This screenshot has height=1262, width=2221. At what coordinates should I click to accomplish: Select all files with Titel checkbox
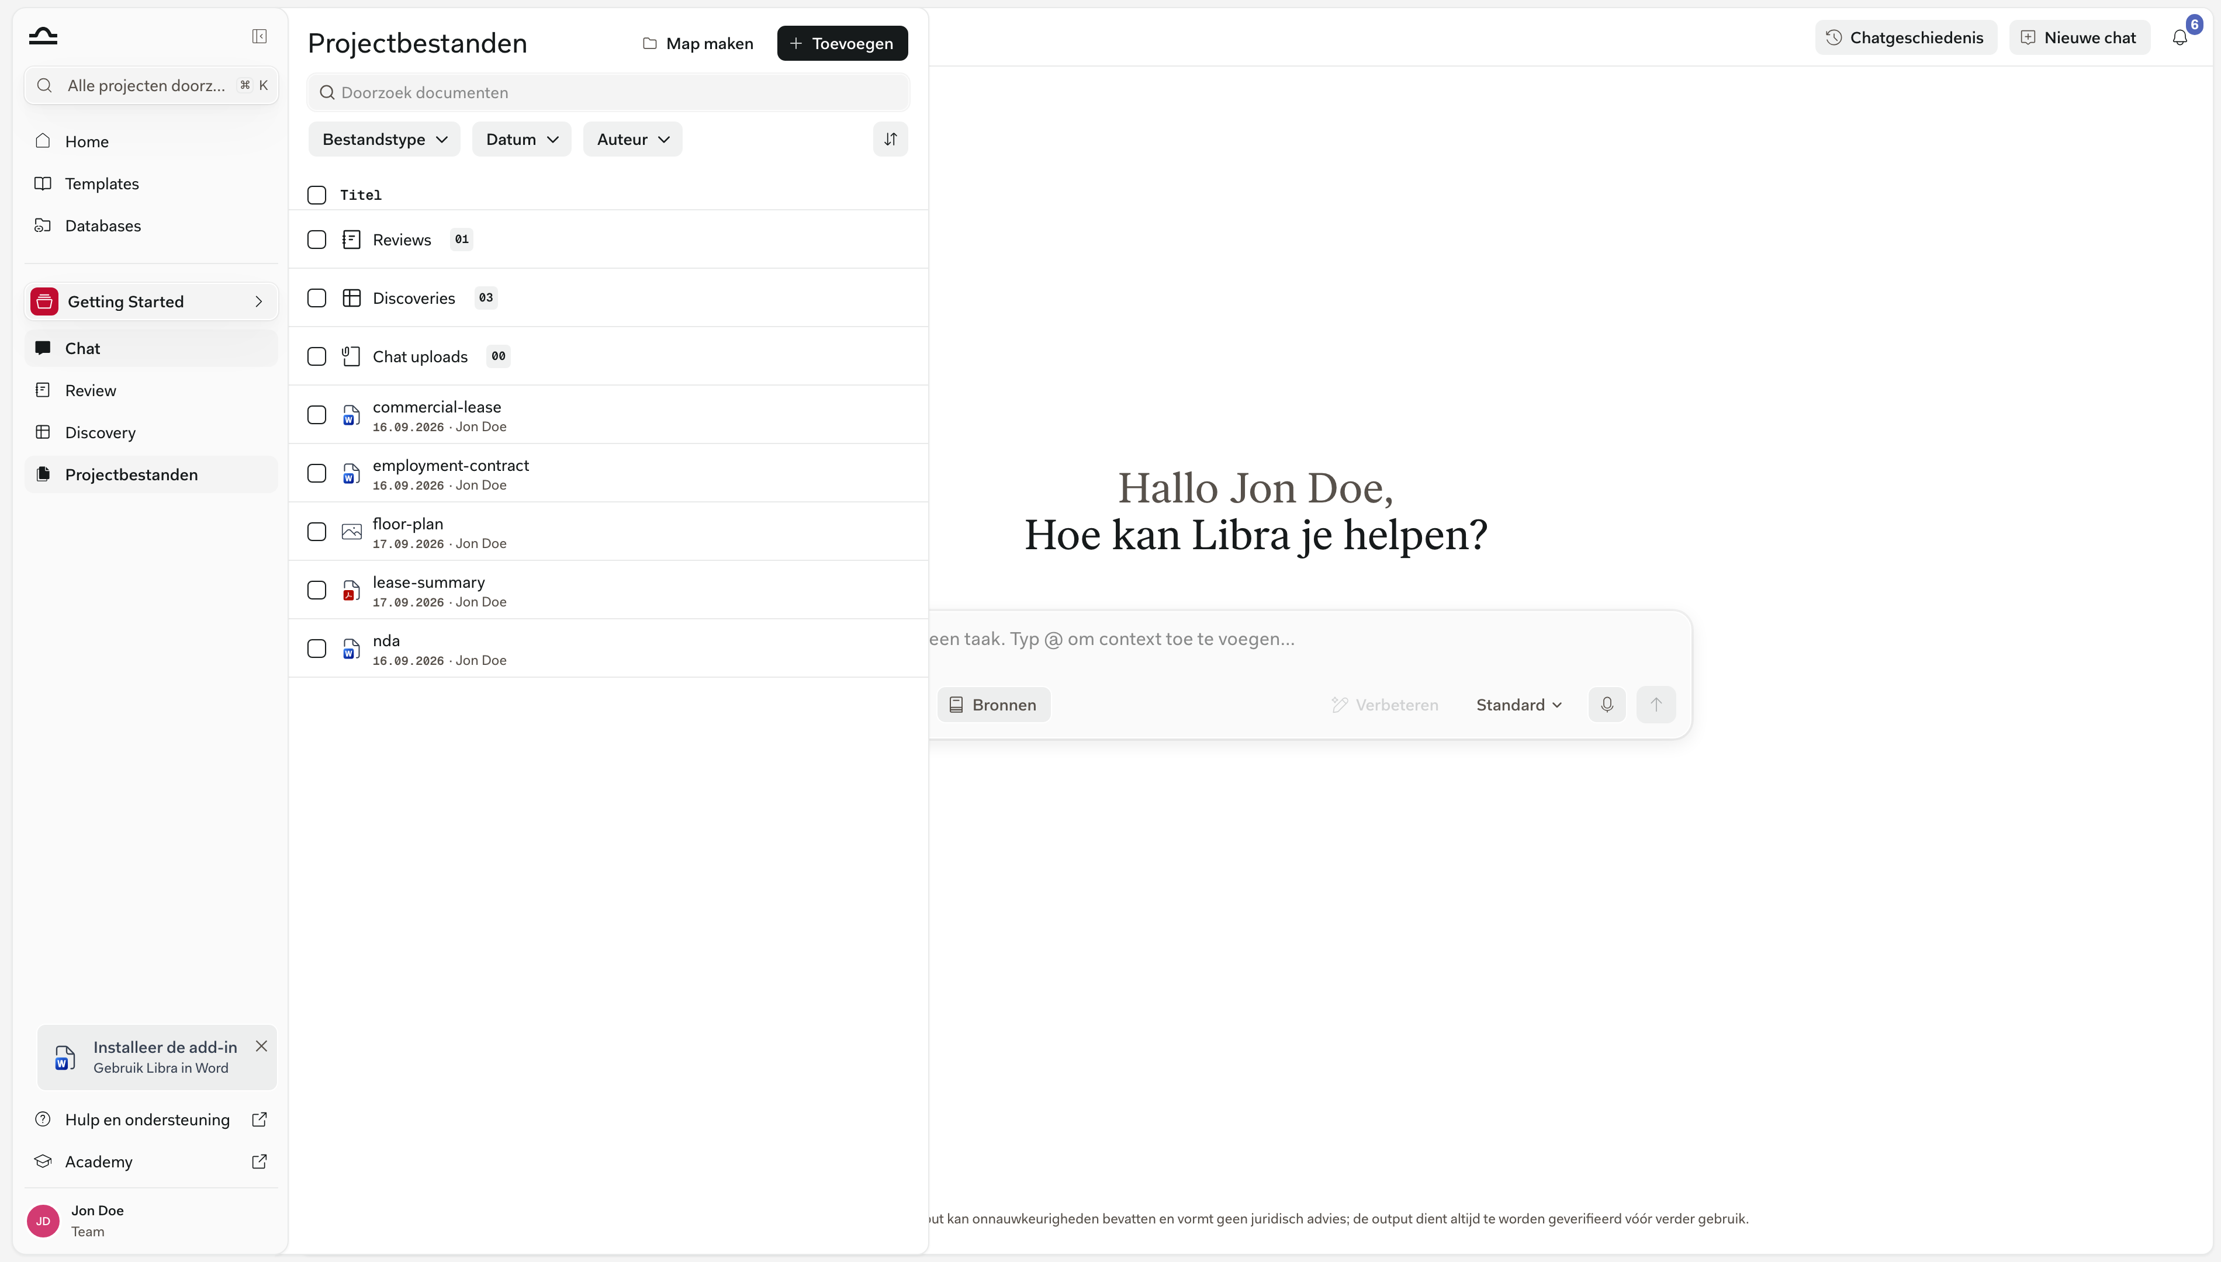click(316, 195)
